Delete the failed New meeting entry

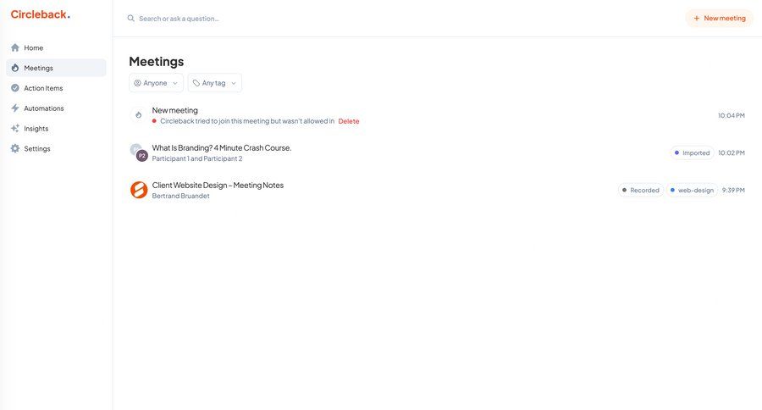tap(349, 121)
